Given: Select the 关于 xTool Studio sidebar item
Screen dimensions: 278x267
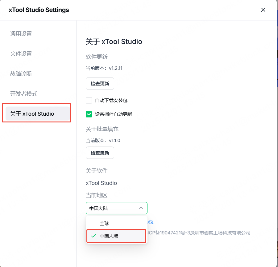Looking at the screenshot, I should click(32, 114).
